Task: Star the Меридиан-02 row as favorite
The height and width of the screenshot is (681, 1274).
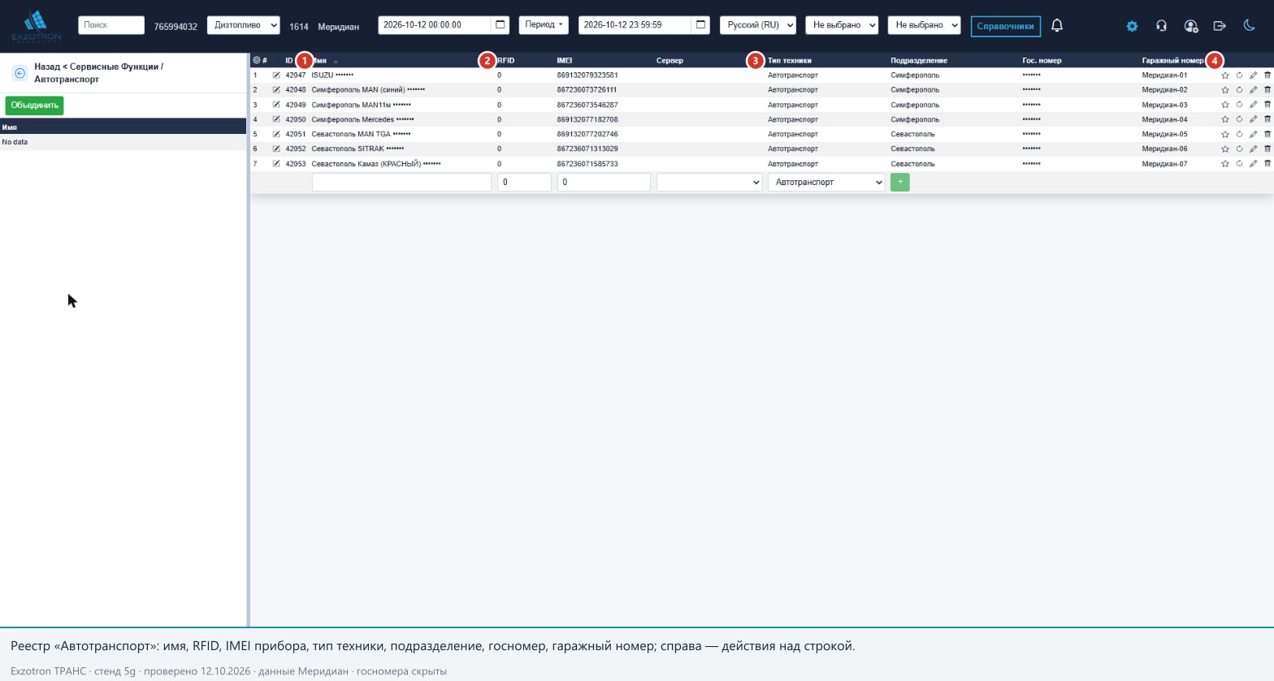Action: click(x=1225, y=90)
